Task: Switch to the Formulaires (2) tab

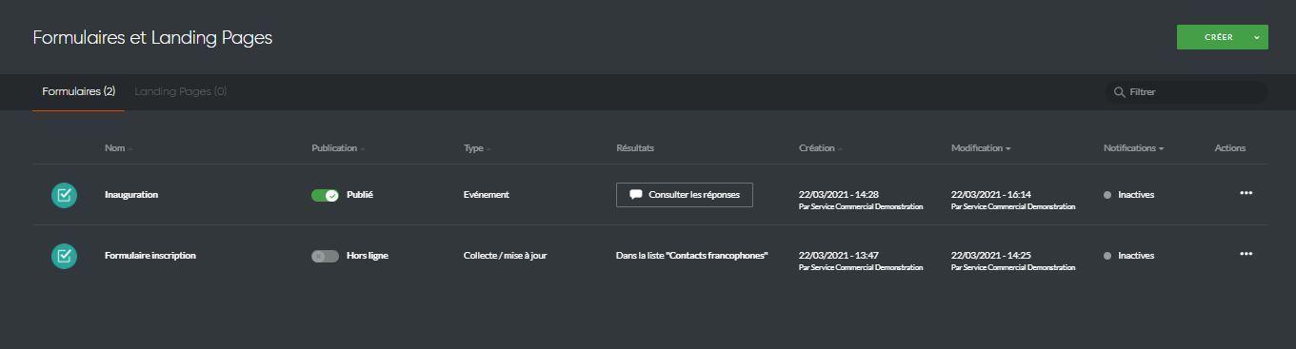Action: point(78,92)
